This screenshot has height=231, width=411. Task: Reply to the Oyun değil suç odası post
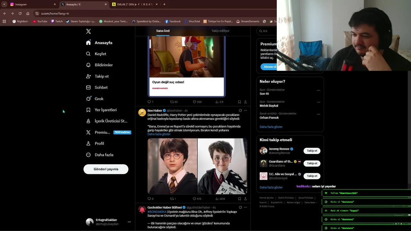tap(150, 102)
